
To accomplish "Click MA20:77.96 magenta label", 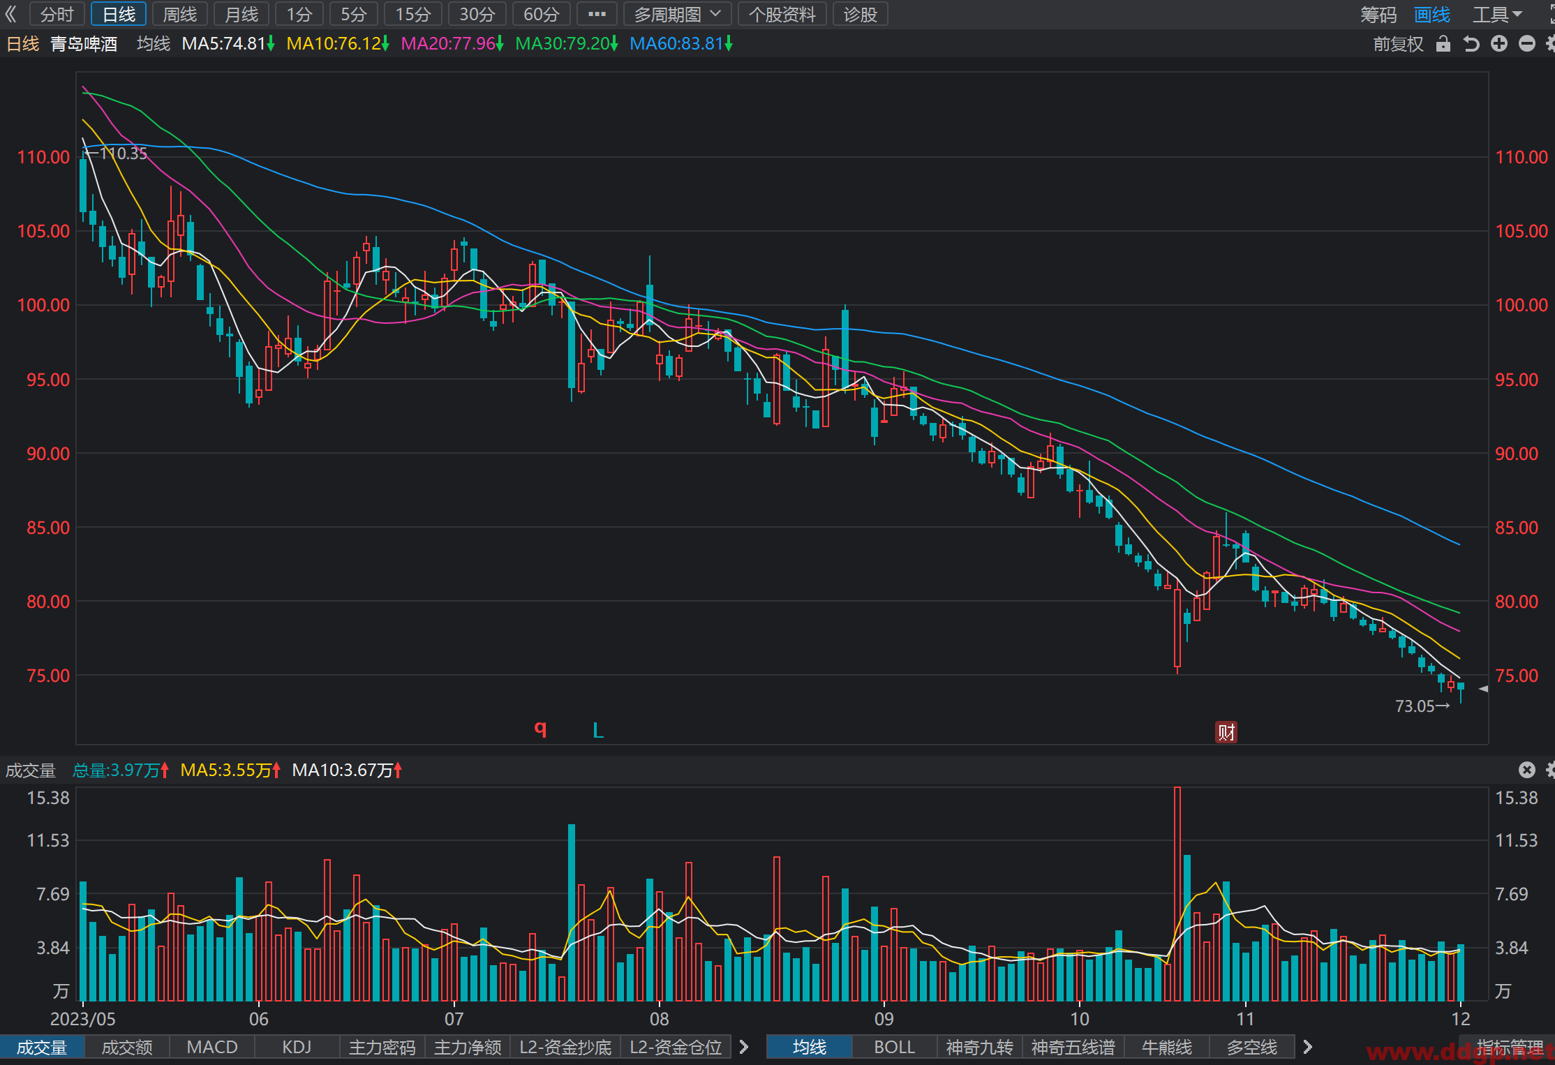I will [452, 44].
